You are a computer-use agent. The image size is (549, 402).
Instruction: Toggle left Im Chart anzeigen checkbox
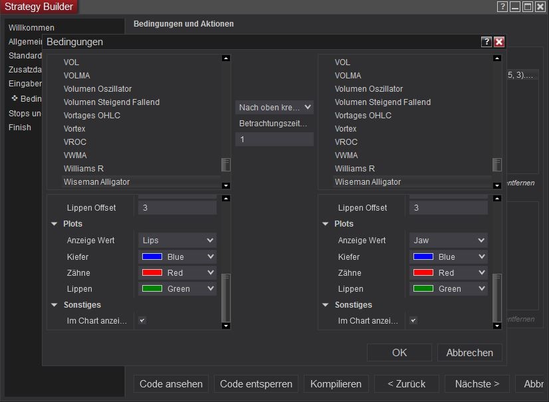142,320
